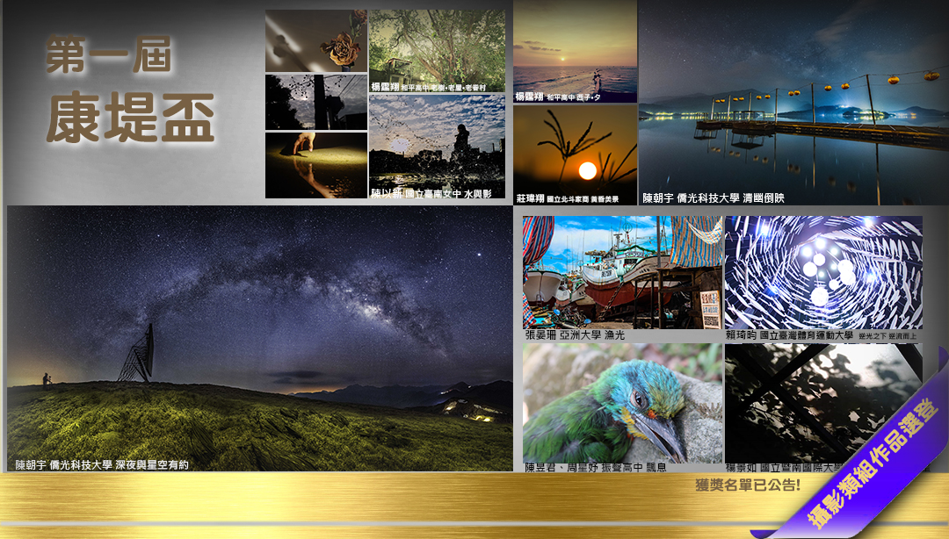Click the 第一屆 heading text

(108, 54)
